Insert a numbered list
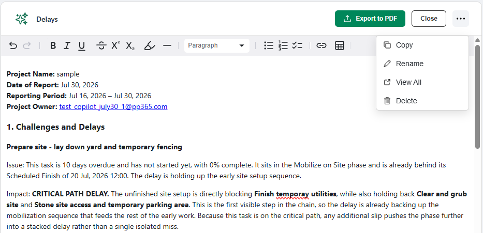This screenshot has width=483, height=233. (x=283, y=45)
